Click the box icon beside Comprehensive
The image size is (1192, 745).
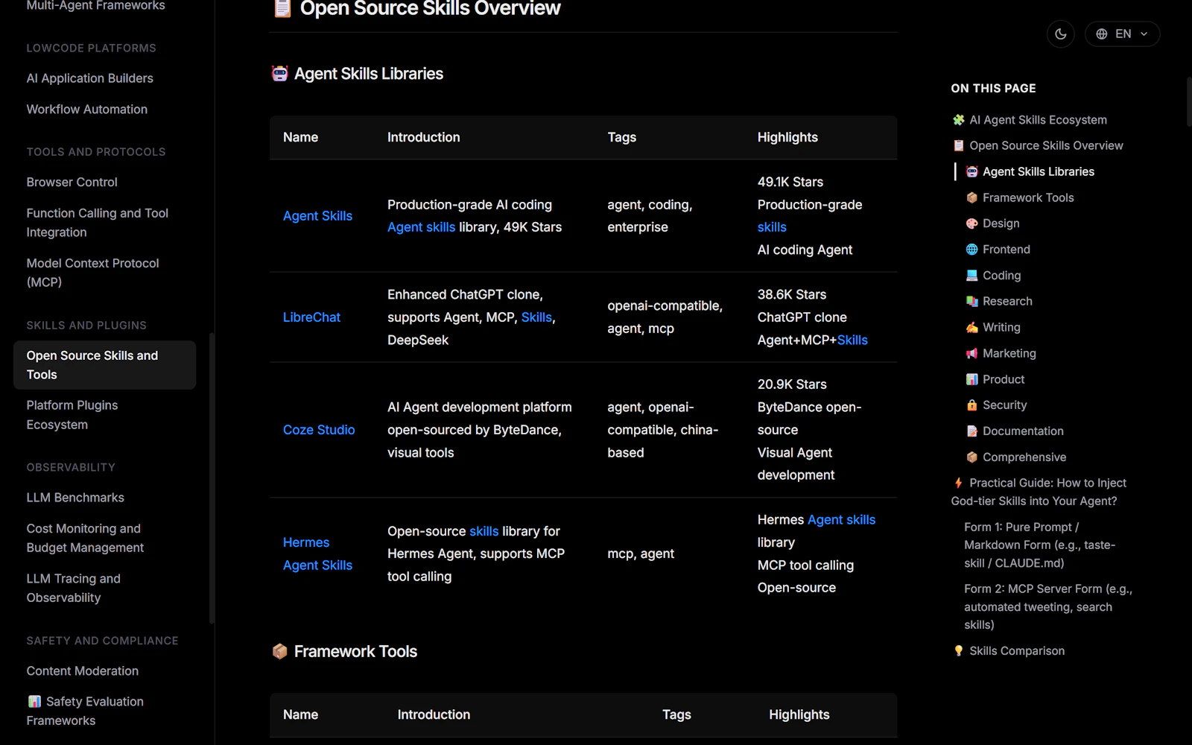tap(971, 457)
